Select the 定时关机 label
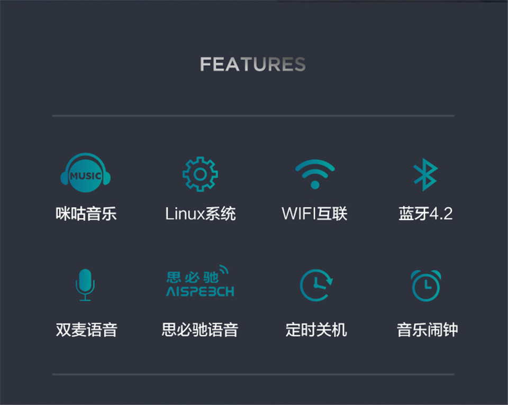Image resolution: width=508 pixels, height=405 pixels. coord(316,330)
